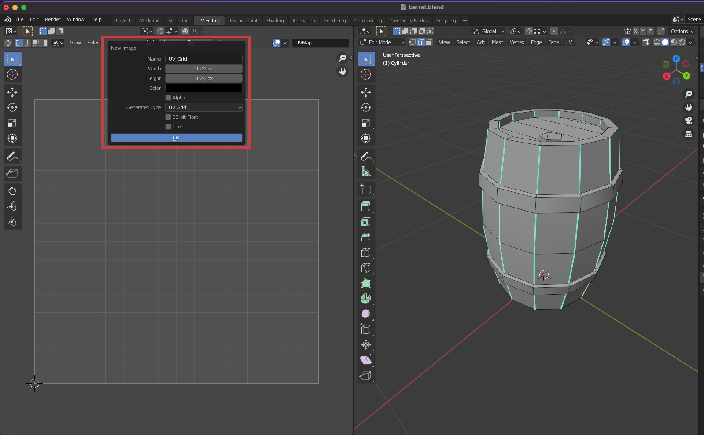The image size is (704, 435).
Task: Click the Grab tool in UV editor
Action: point(12,191)
